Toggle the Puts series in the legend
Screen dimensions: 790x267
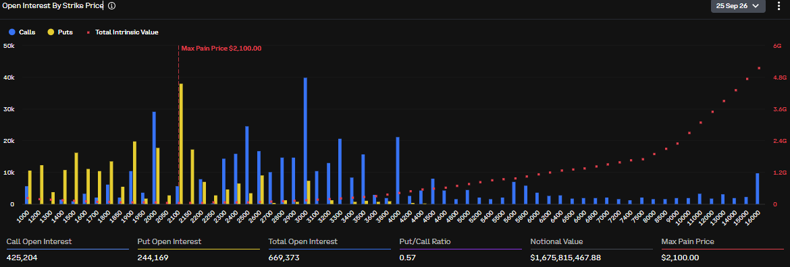(x=61, y=32)
